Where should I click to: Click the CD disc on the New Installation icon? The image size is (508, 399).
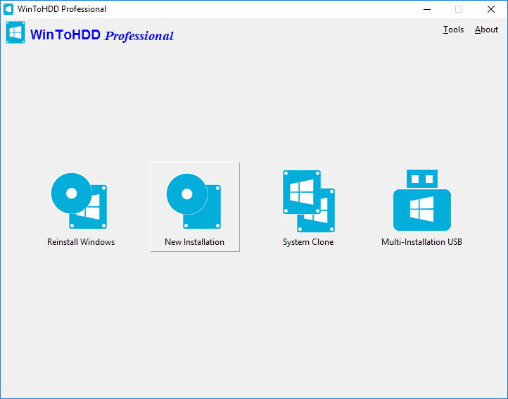[x=186, y=194]
